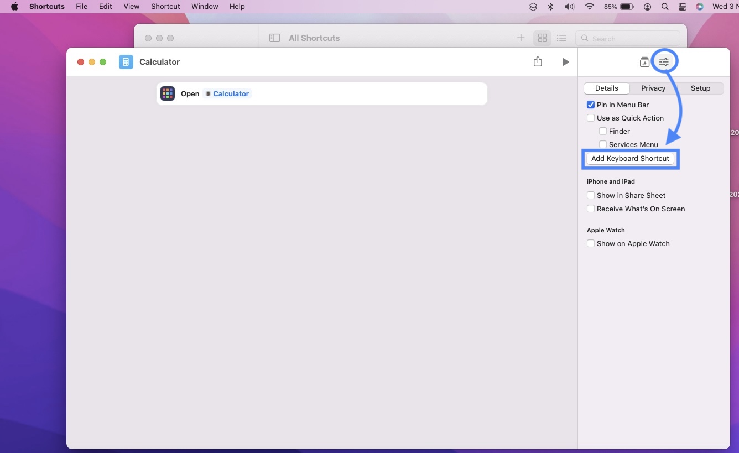
Task: Enable Use as Quick Action
Action: pos(591,118)
